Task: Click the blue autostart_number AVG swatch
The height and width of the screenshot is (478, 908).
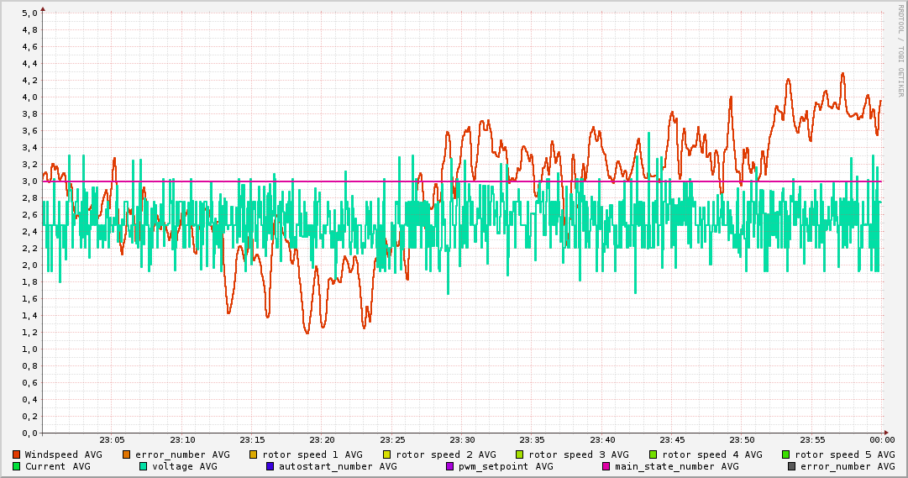Action: click(270, 466)
